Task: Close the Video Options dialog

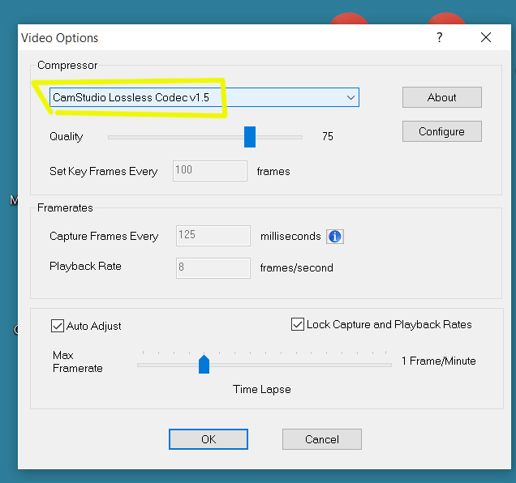Action: [x=486, y=37]
